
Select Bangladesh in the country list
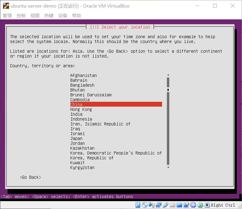click(82, 85)
